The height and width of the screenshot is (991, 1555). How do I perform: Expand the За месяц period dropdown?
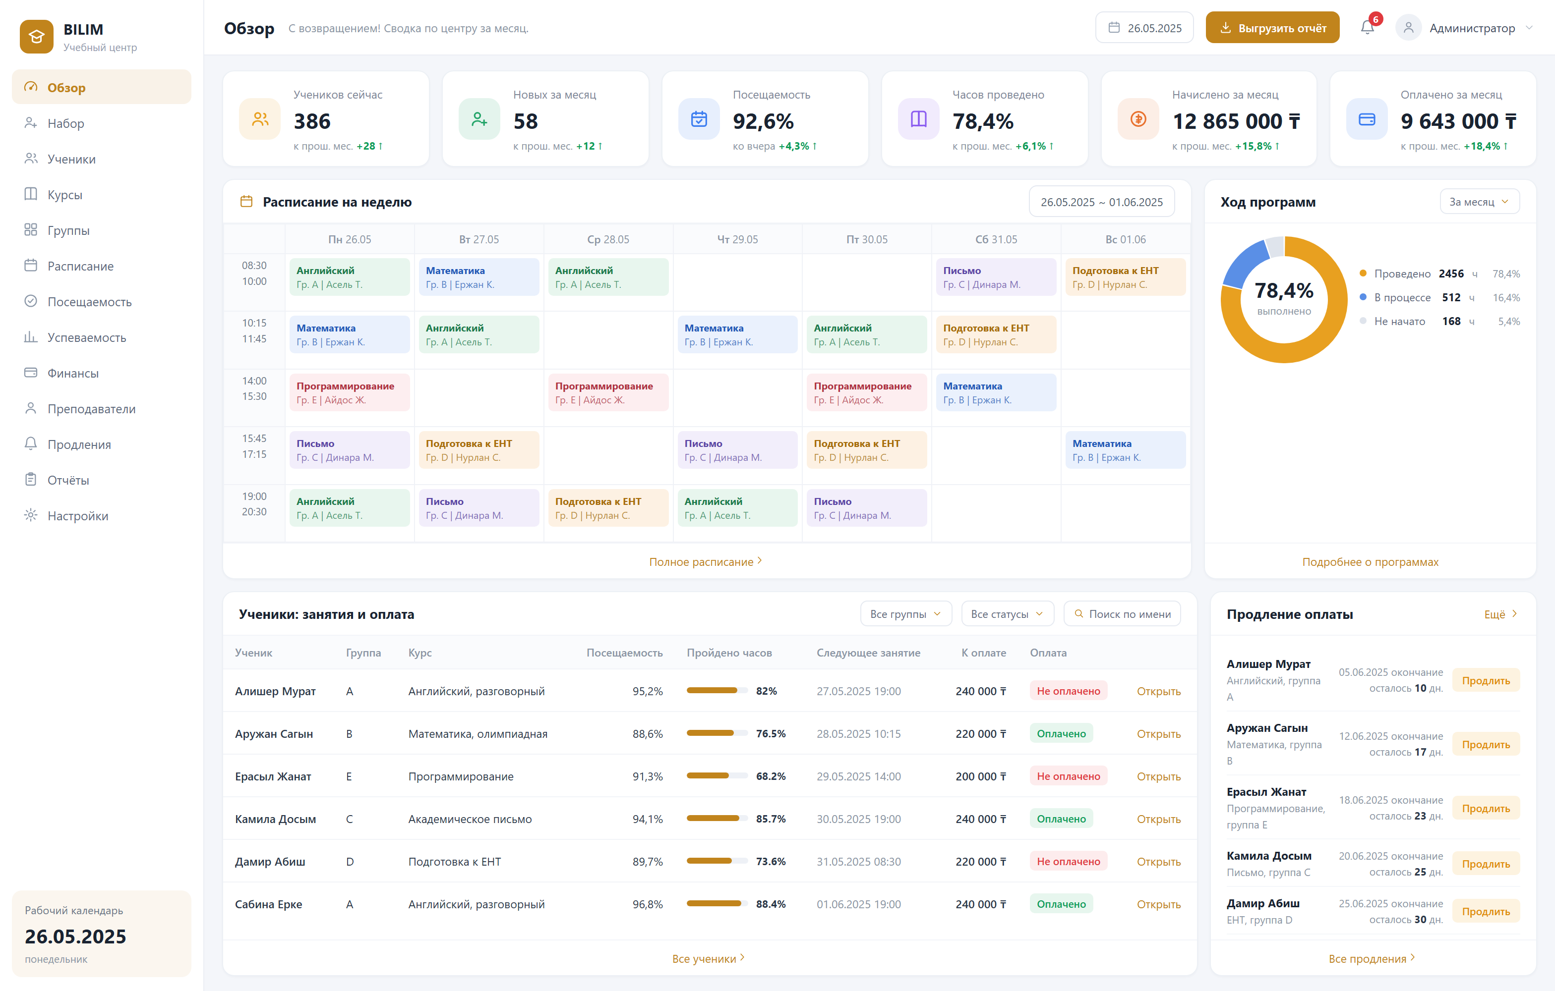(x=1479, y=202)
